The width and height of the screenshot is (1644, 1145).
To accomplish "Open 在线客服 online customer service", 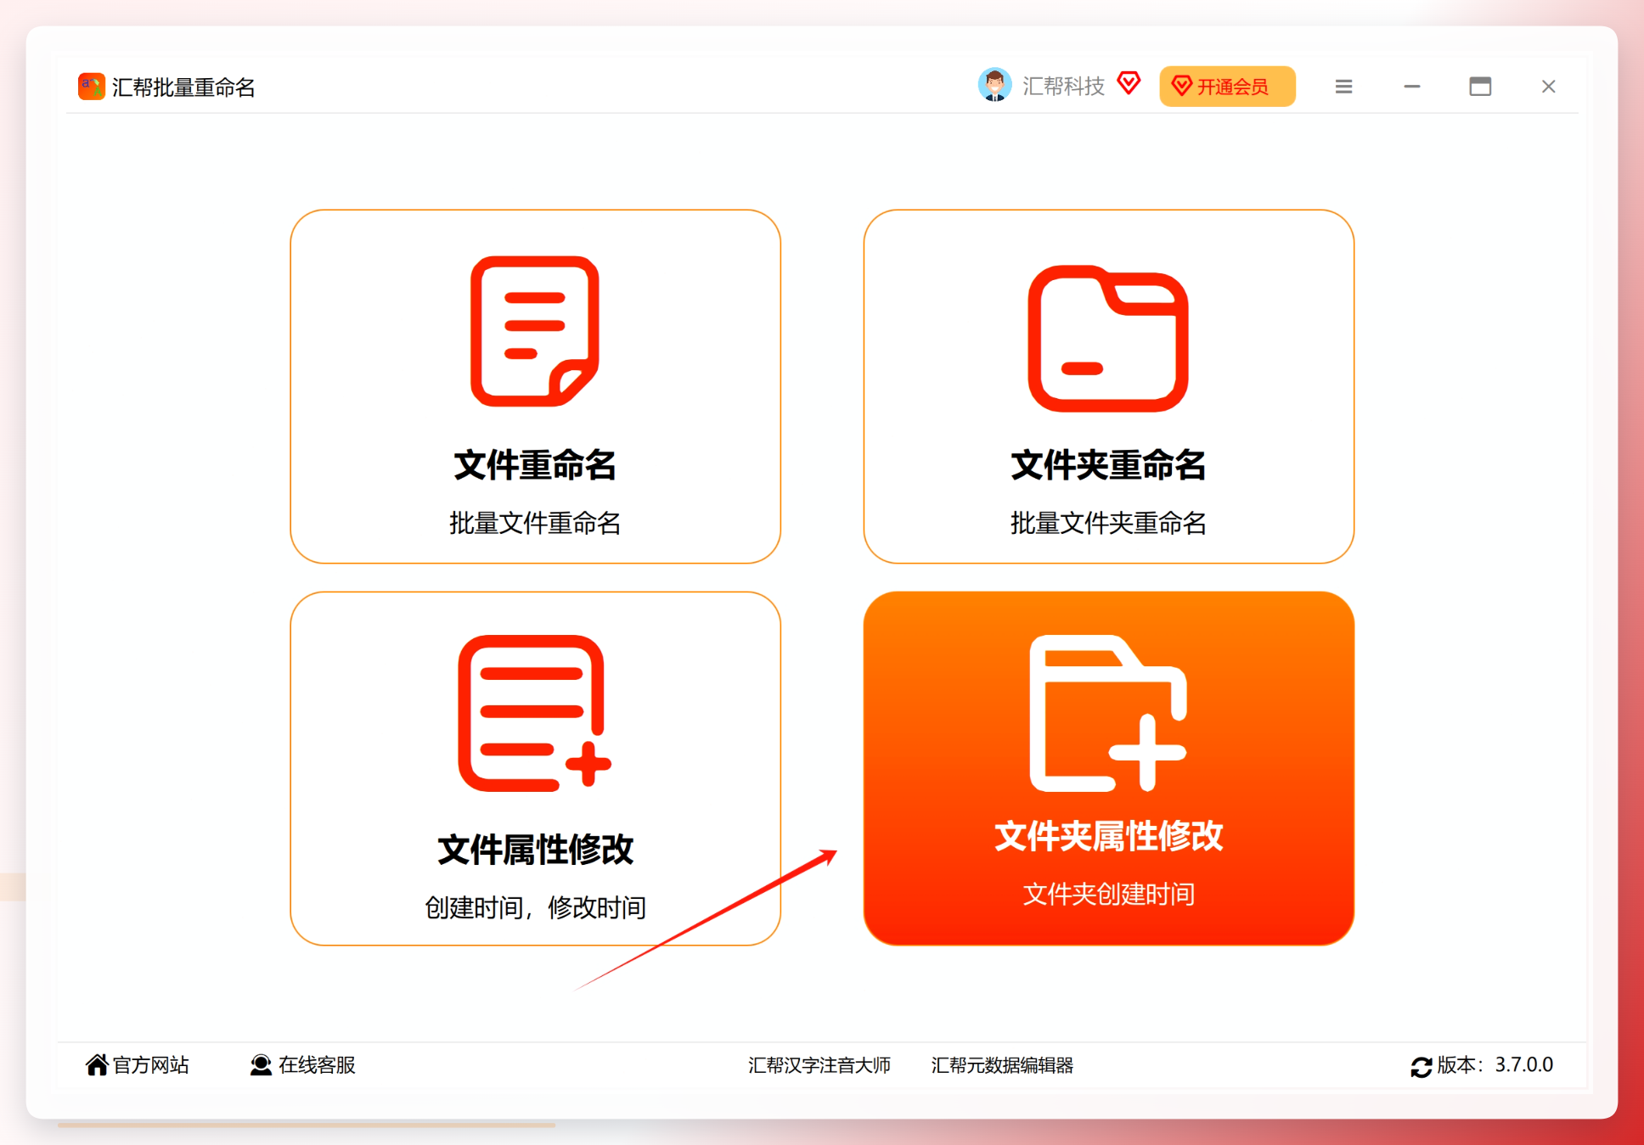I will (x=303, y=1065).
